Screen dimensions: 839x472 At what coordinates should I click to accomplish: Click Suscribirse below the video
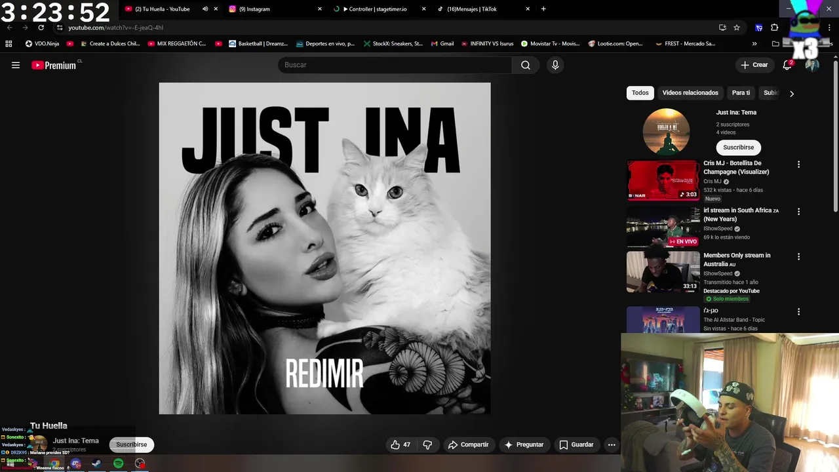pyautogui.click(x=132, y=444)
